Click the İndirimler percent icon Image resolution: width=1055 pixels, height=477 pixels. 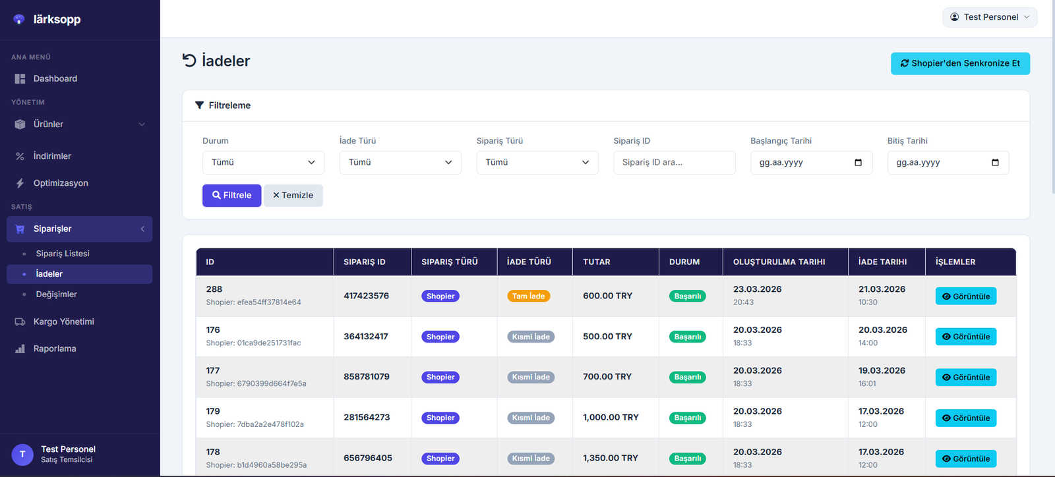(20, 156)
